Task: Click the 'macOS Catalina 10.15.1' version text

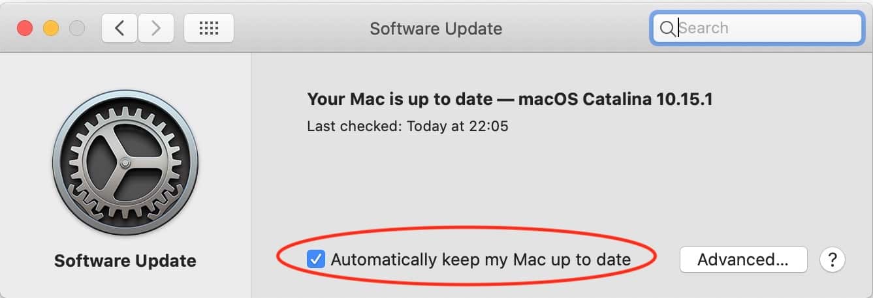Action: [615, 99]
